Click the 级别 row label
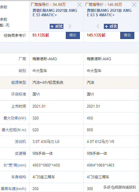The width and height of the screenshot is (139, 192). tap(22, 71)
